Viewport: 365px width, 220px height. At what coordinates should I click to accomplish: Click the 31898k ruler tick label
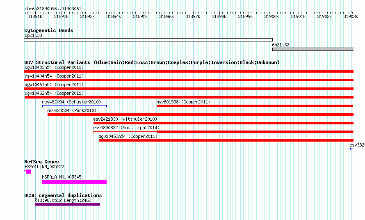(219, 16)
